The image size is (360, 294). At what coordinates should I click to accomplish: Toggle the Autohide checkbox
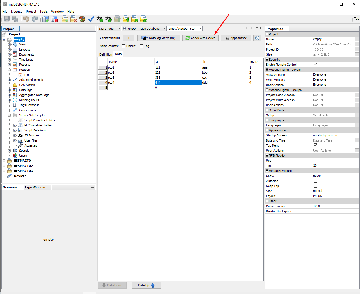[315, 181]
